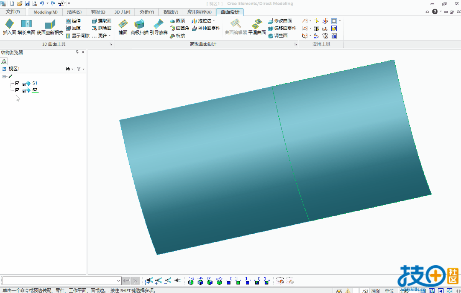The width and height of the screenshot is (461, 293).
Task: Select the 攫取面 command
Action: click(102, 21)
